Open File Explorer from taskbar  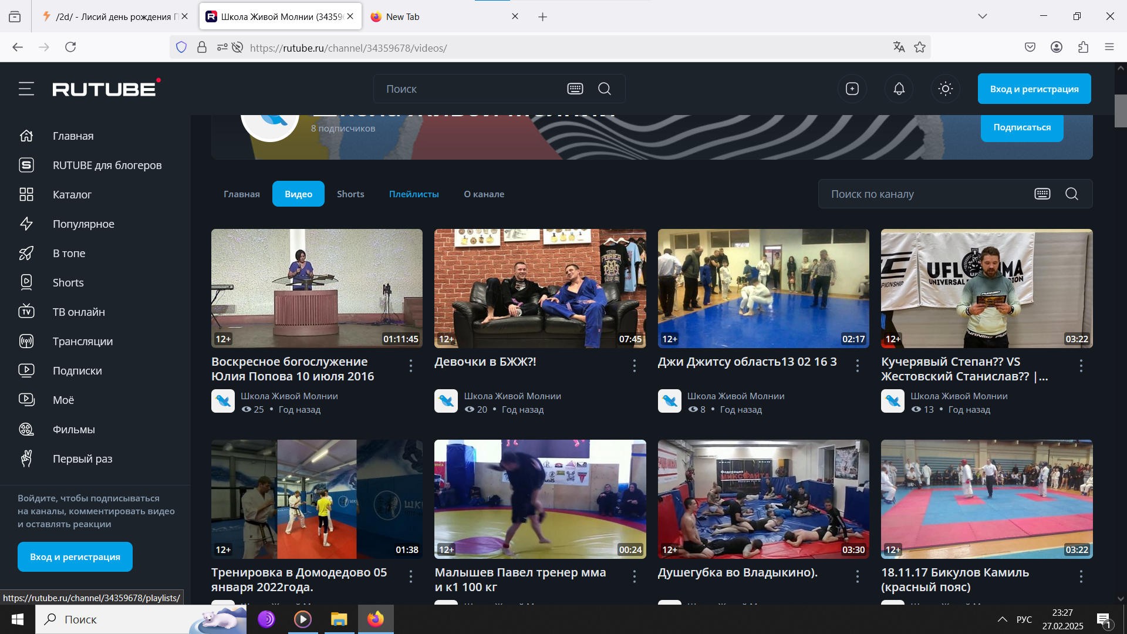(339, 619)
